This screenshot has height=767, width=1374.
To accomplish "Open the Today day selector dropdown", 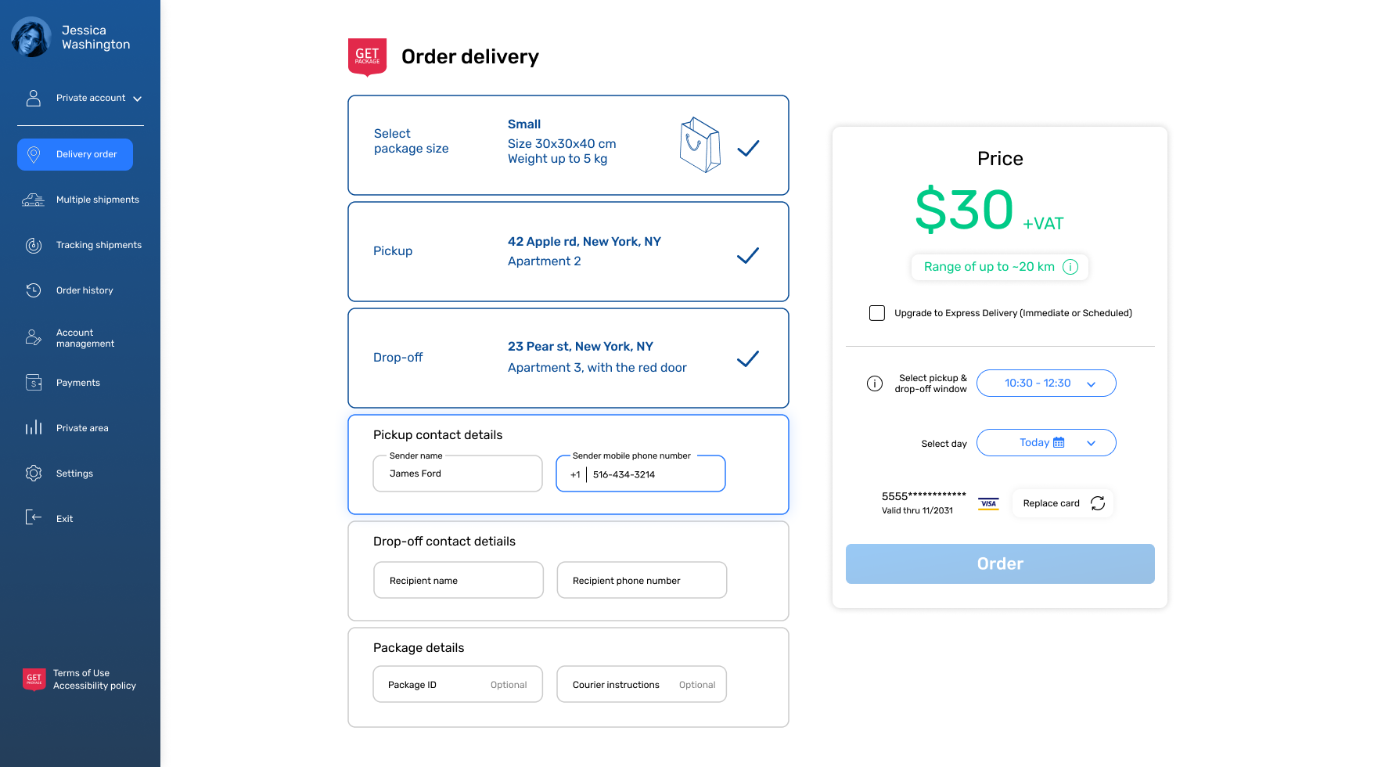I will pos(1046,443).
